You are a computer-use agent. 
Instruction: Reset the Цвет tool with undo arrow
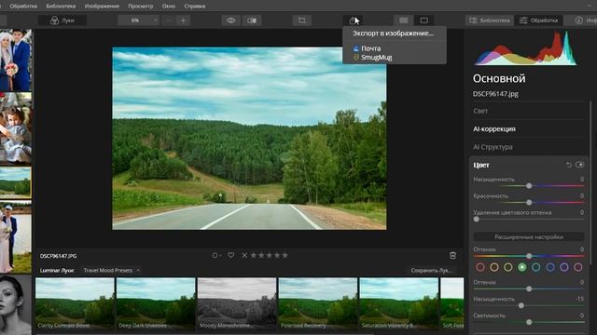coord(569,165)
